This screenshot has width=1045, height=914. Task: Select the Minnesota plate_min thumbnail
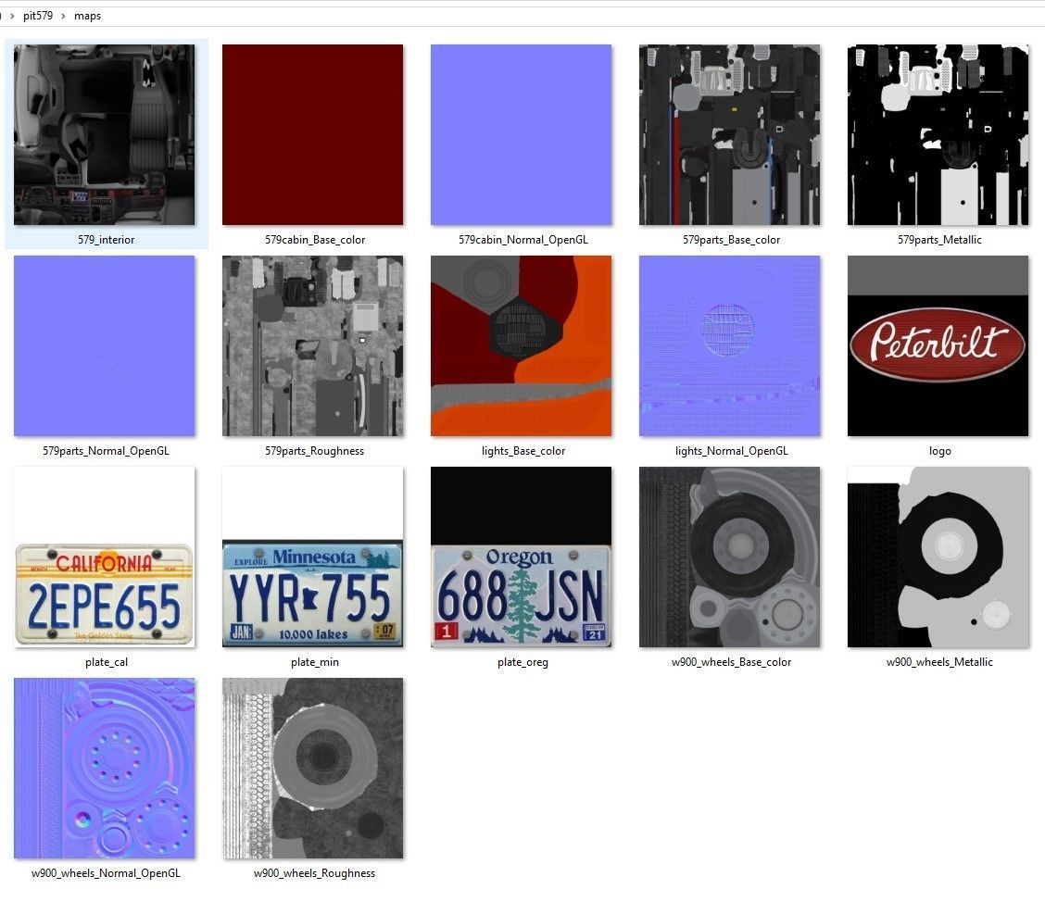[312, 557]
